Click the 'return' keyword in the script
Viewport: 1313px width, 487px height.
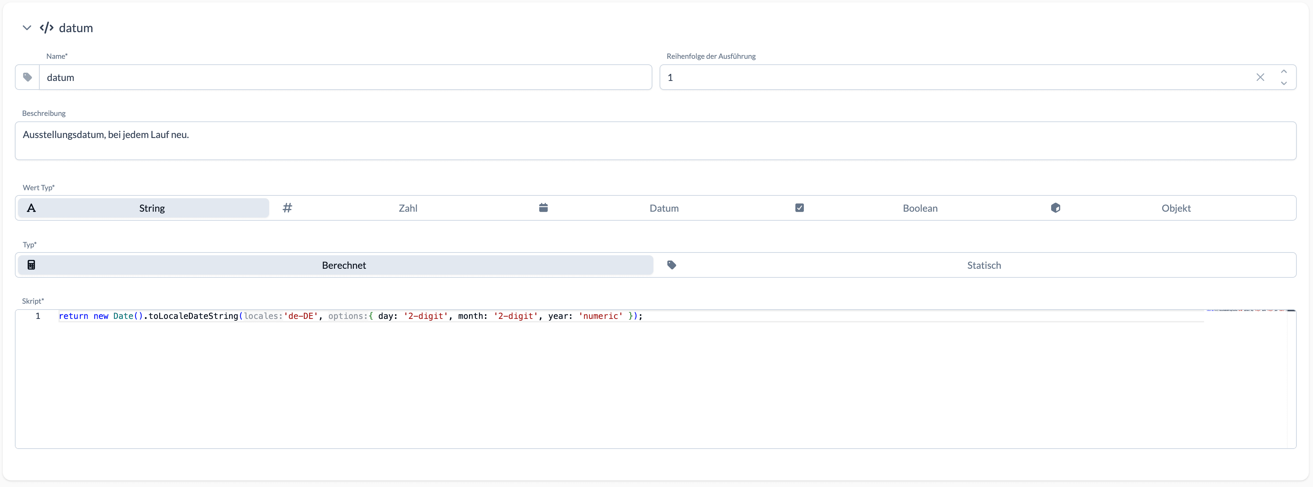pos(73,316)
